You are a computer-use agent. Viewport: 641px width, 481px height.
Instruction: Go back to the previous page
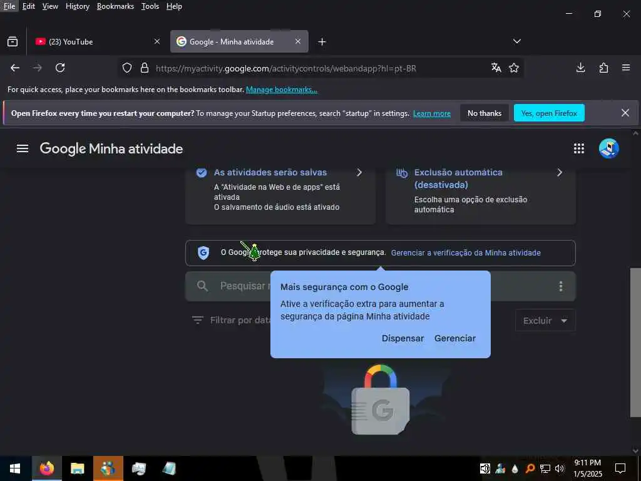coord(15,68)
